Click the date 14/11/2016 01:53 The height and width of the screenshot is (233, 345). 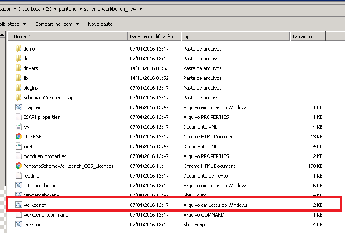pyautogui.click(x=149, y=68)
